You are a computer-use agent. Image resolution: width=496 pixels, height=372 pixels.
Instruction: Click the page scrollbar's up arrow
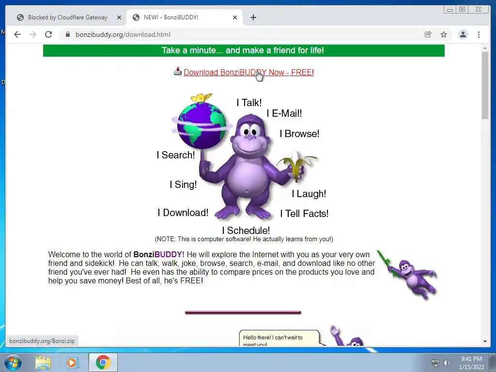pos(485,48)
